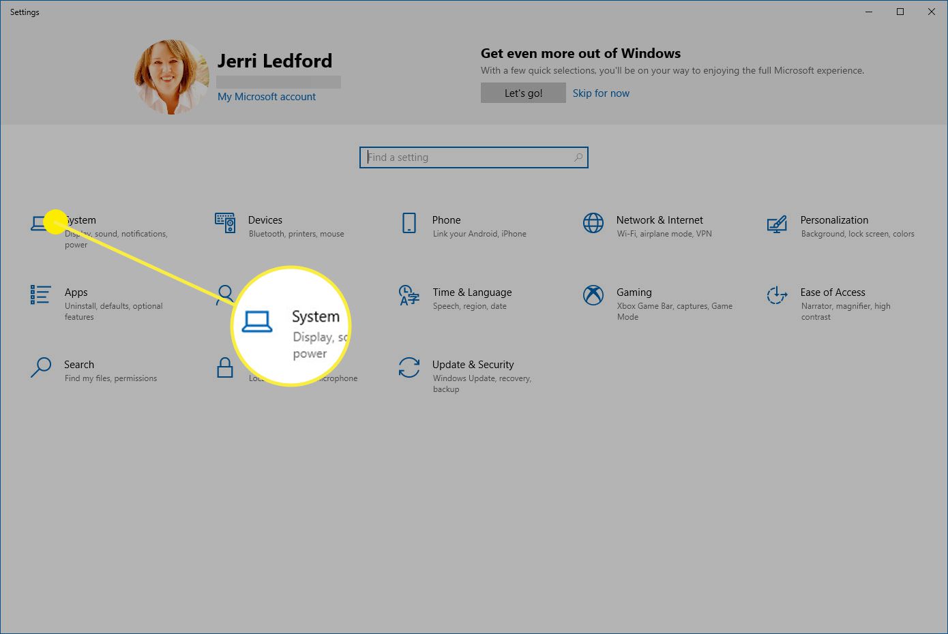Click Skip for now link
Screen dimensions: 948x634
pos(601,93)
